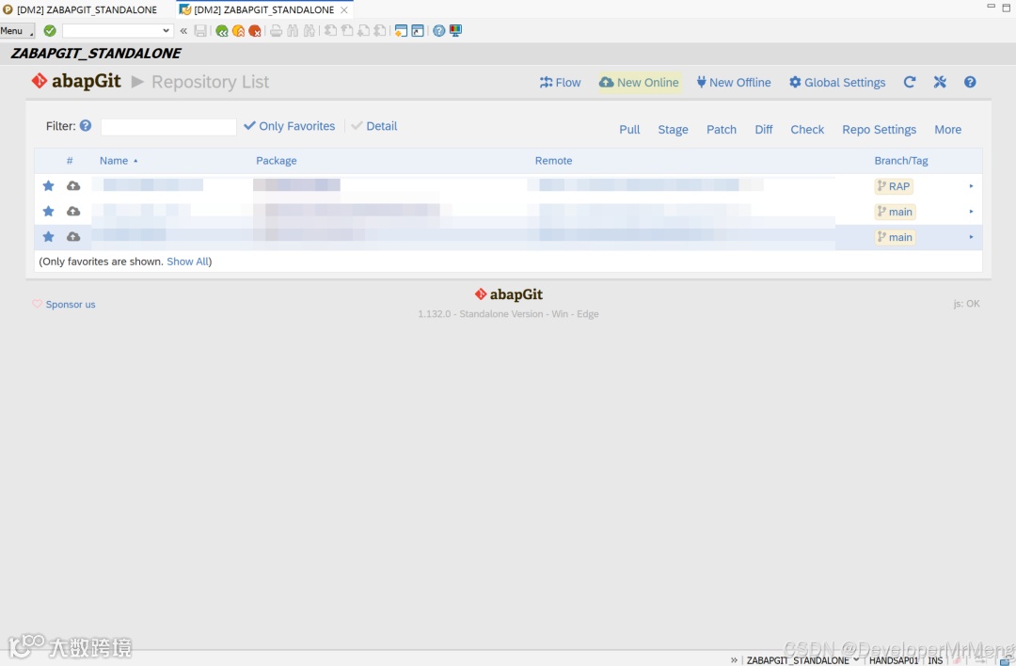Click the green Enter checkmark icon
1016x666 pixels.
[x=50, y=30]
